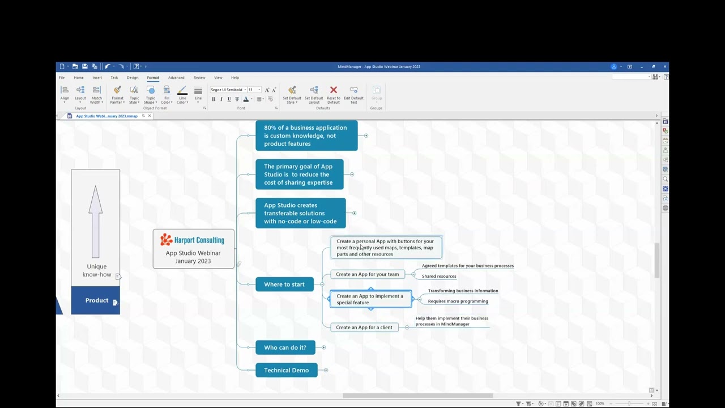Select the blue Product box
This screenshot has width=725, height=408.
click(95, 300)
